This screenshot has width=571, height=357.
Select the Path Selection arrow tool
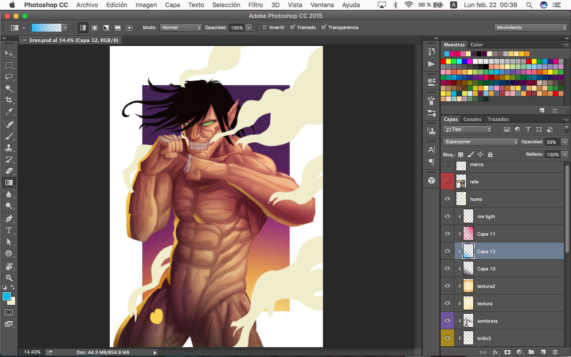tap(8, 242)
